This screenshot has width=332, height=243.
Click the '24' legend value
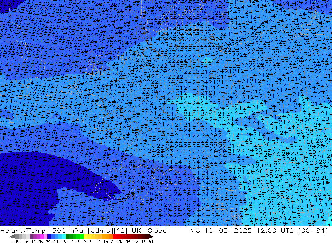[x=113, y=242]
